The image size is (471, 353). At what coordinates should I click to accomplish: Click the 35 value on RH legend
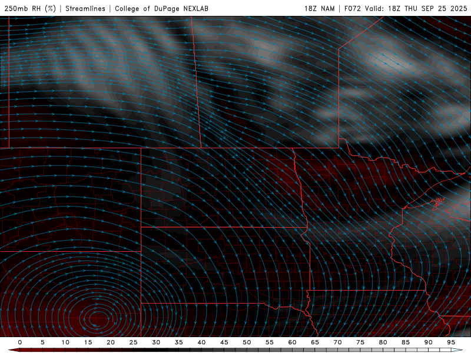[x=179, y=342]
